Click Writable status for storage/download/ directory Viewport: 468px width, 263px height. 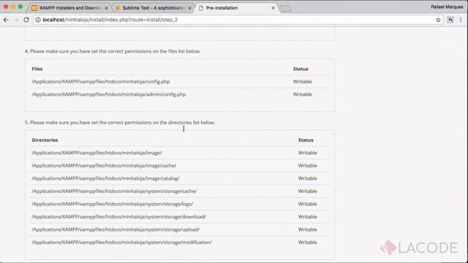click(x=307, y=217)
